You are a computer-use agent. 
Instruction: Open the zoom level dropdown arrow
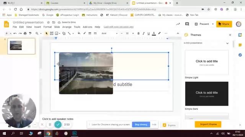point(41,33)
